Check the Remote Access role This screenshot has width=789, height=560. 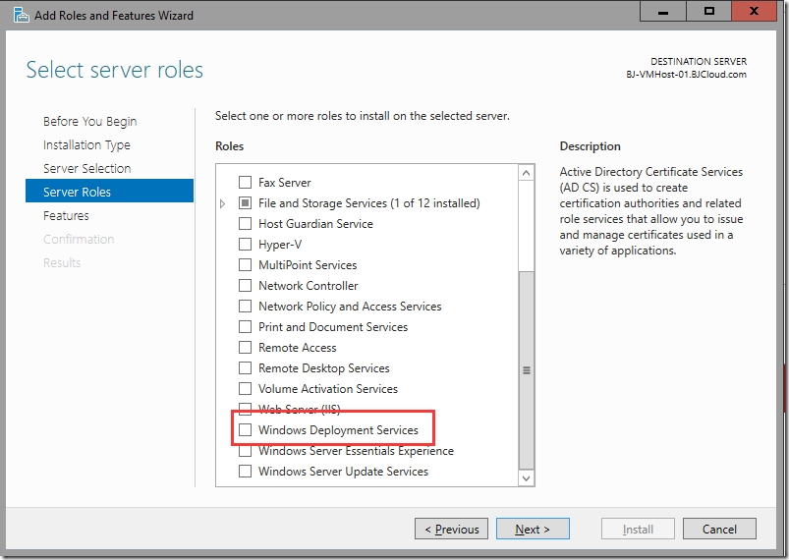(x=245, y=347)
